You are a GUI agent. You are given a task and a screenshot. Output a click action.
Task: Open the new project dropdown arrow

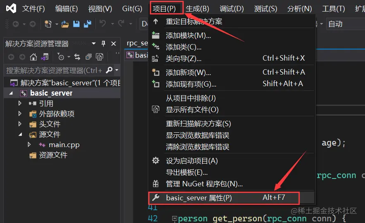click(57, 24)
